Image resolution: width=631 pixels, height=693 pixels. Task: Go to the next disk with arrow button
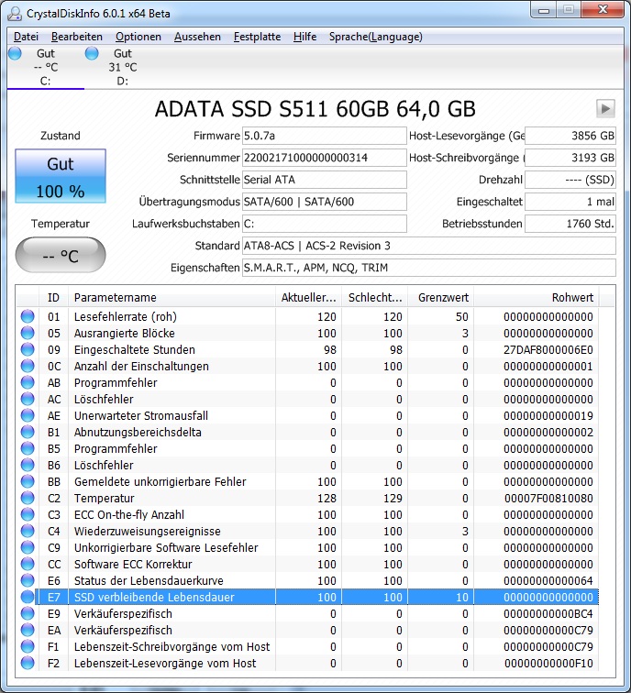pos(605,108)
